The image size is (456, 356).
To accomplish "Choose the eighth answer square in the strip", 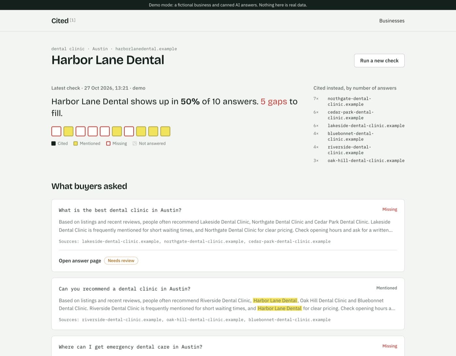I will 141,131.
